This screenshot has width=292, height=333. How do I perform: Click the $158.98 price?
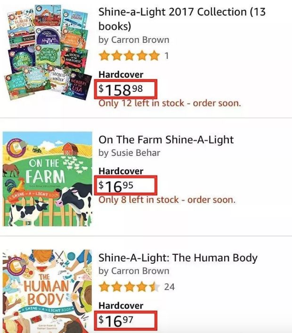click(125, 89)
